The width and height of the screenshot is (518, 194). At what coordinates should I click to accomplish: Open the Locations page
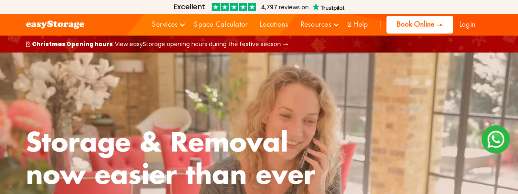(x=274, y=25)
